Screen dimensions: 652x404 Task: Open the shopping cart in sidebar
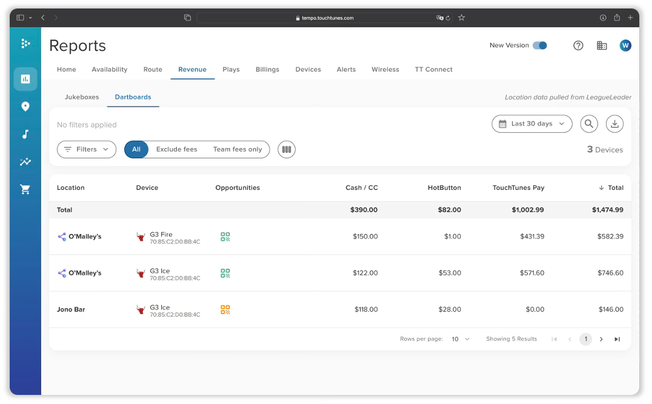[x=25, y=189]
